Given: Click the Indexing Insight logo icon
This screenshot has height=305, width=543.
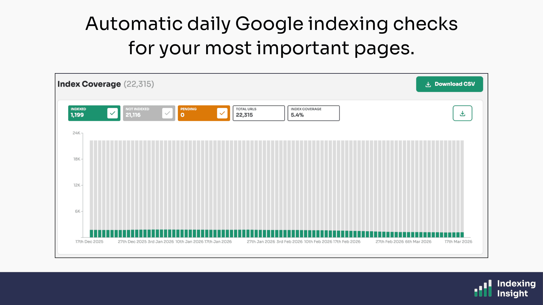Looking at the screenshot, I should 483,288.
